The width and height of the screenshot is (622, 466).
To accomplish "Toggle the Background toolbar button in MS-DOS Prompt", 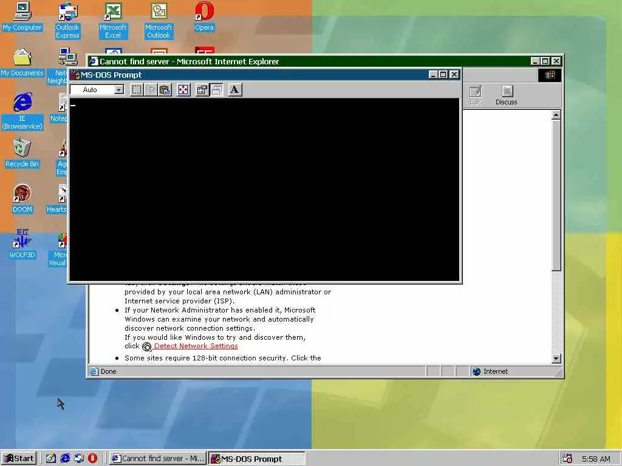I will (x=217, y=90).
